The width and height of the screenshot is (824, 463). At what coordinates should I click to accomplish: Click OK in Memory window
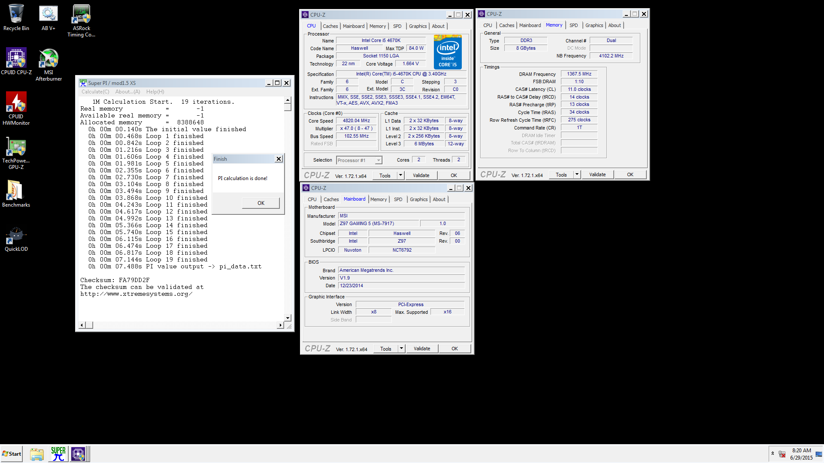tap(630, 174)
